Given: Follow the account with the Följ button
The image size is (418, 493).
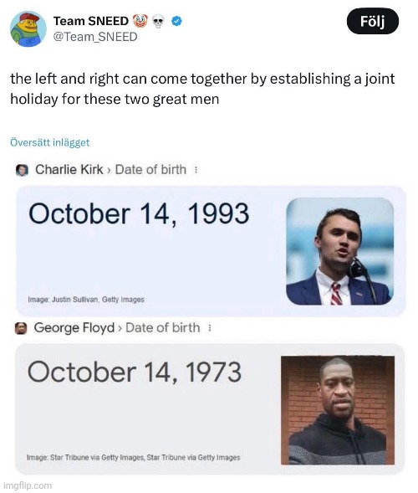Looking at the screenshot, I should (373, 22).
